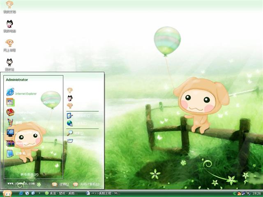The height and width of the screenshot is (197, 263).
Task: Click the rightmost tray icon beside the clock
Action: point(248,193)
